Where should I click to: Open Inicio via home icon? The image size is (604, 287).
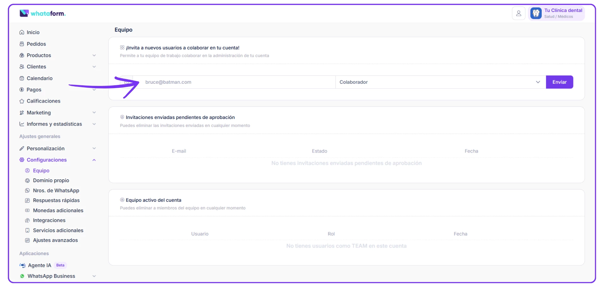[22, 32]
